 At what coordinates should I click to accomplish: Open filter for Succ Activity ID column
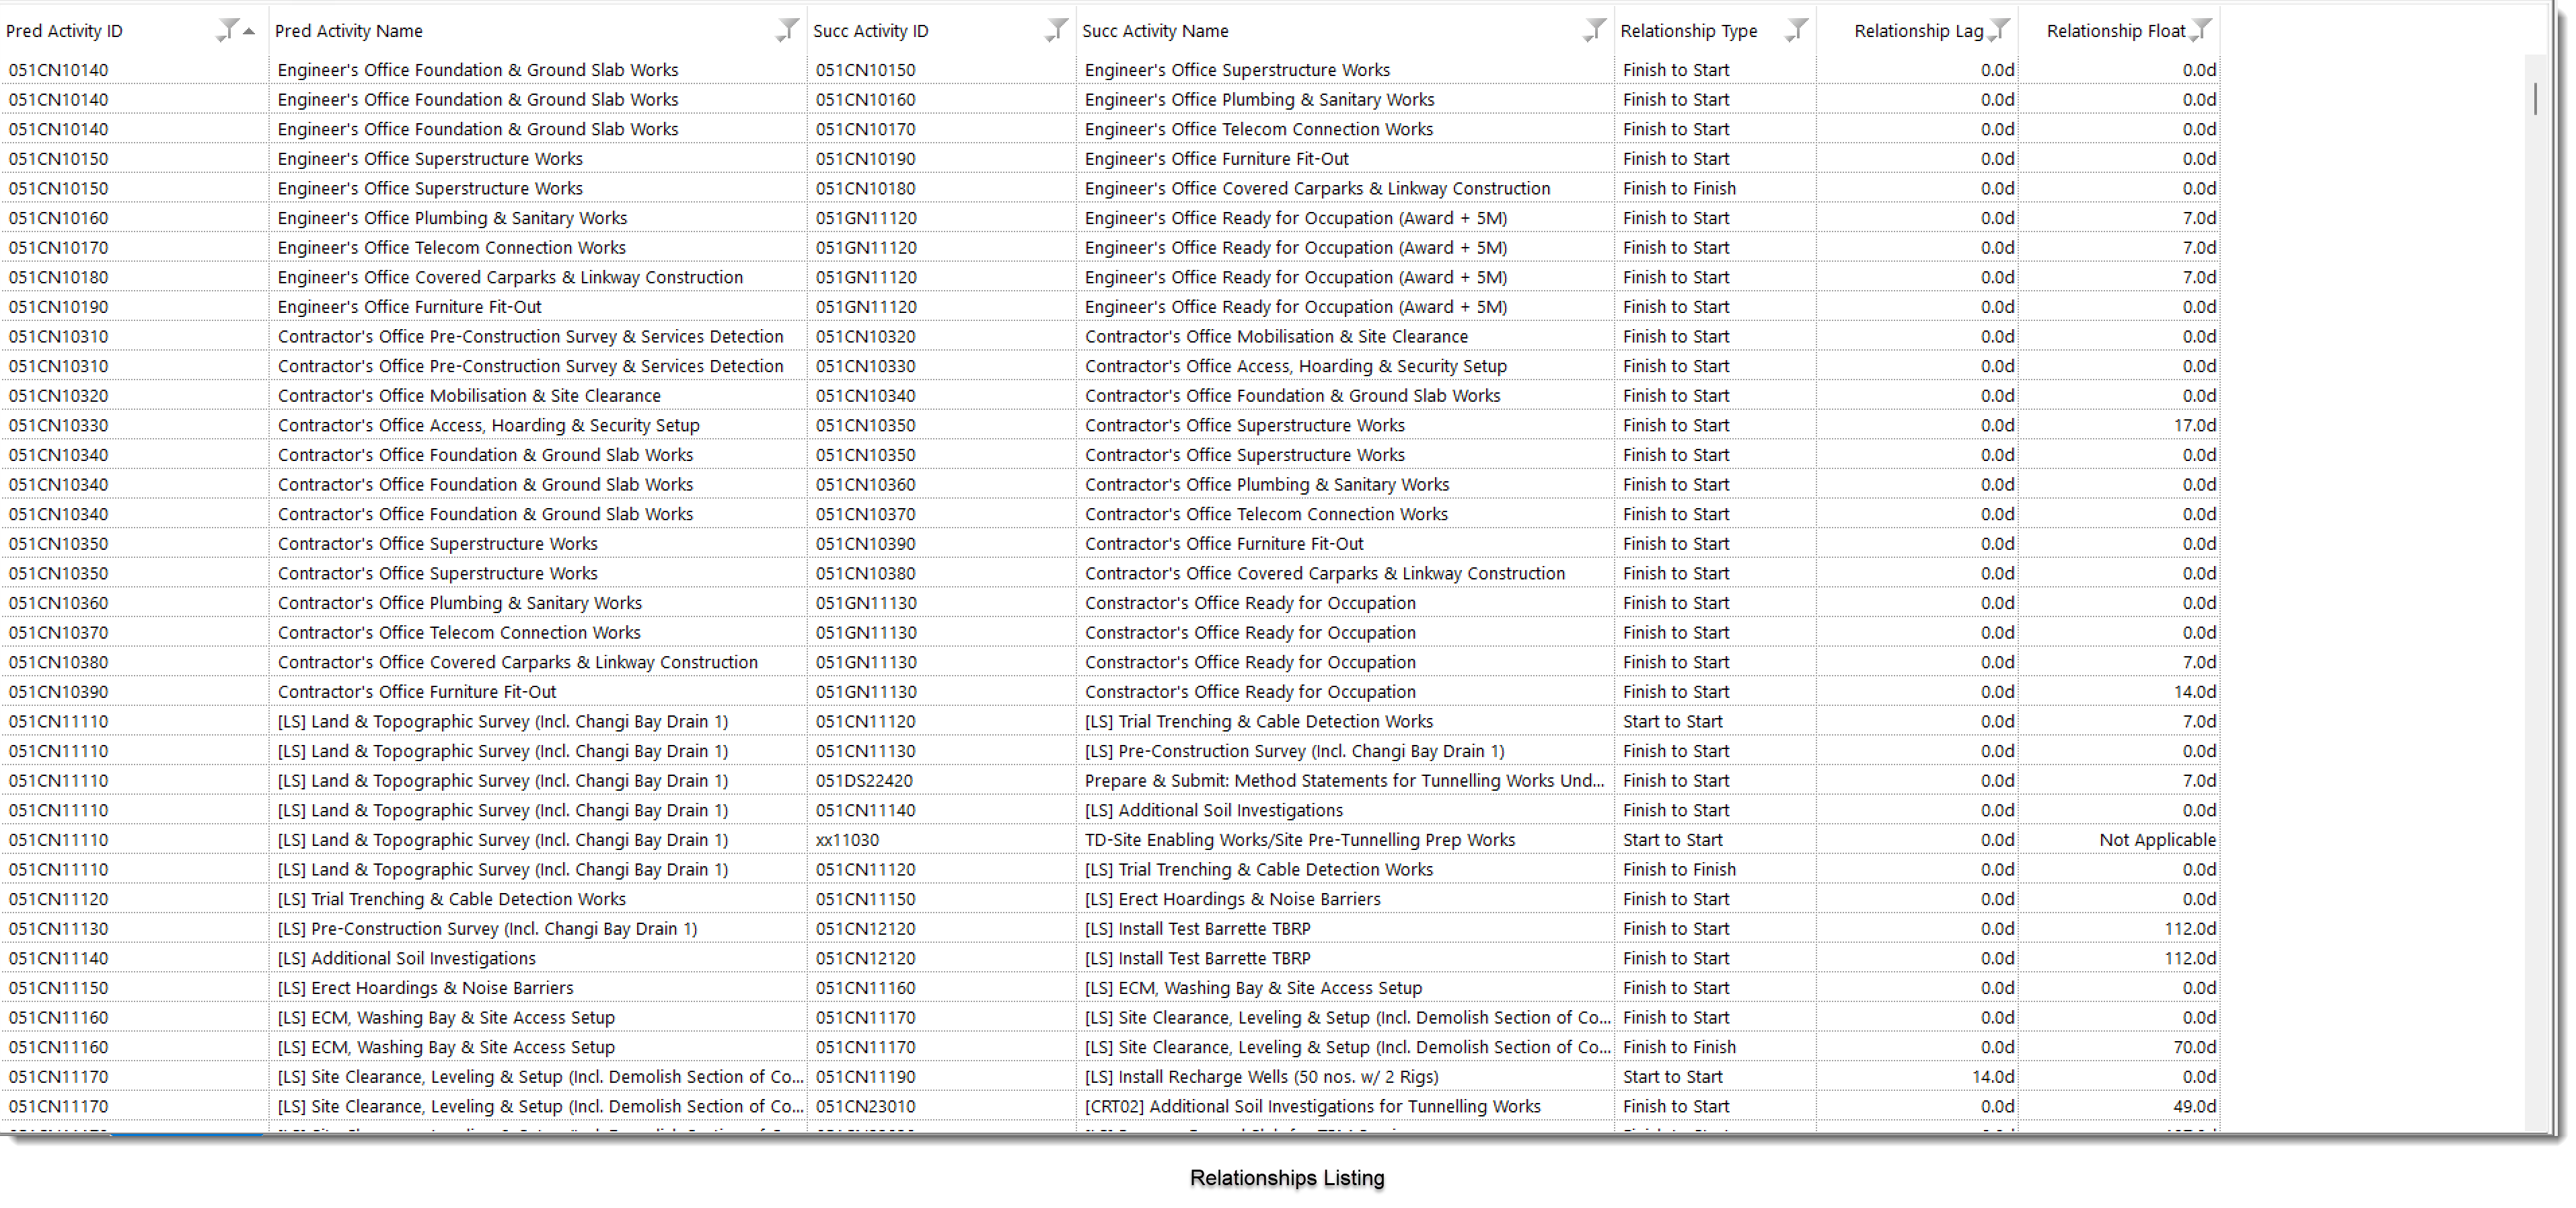click(1057, 29)
